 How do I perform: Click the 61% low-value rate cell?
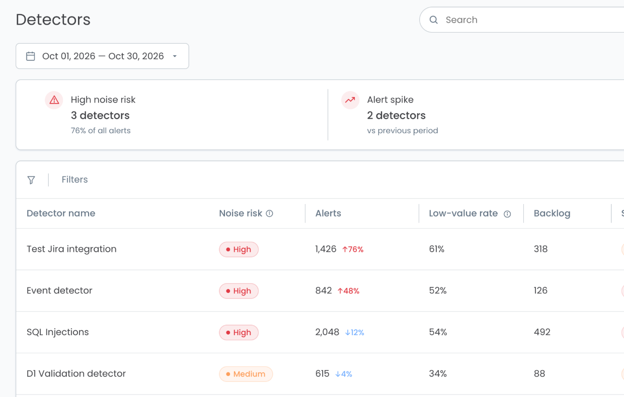[x=436, y=249]
